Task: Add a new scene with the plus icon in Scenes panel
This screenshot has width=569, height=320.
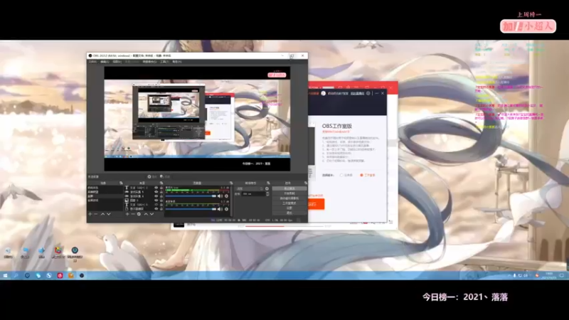Action: coord(90,214)
